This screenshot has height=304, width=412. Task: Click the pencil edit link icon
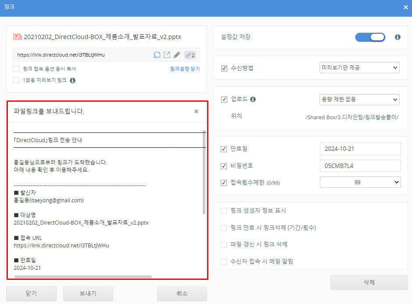177,55
